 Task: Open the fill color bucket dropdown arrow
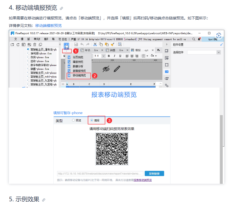tap(156, 56)
